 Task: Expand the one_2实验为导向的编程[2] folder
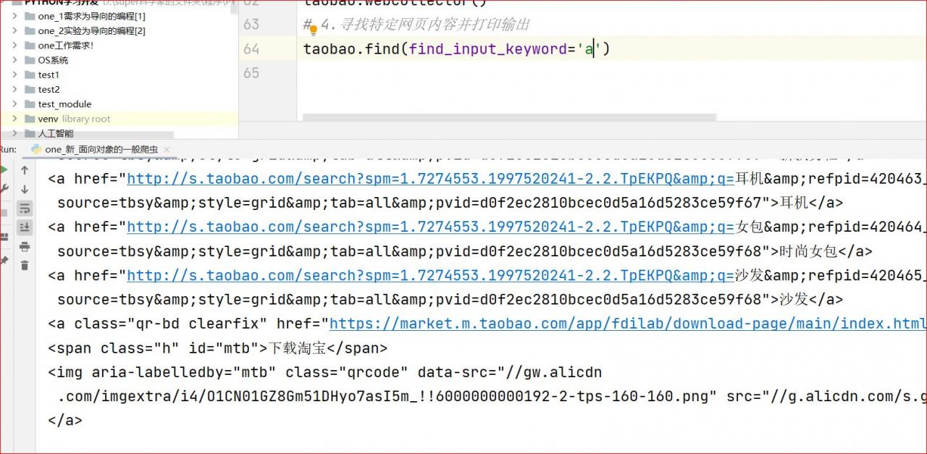(14, 30)
